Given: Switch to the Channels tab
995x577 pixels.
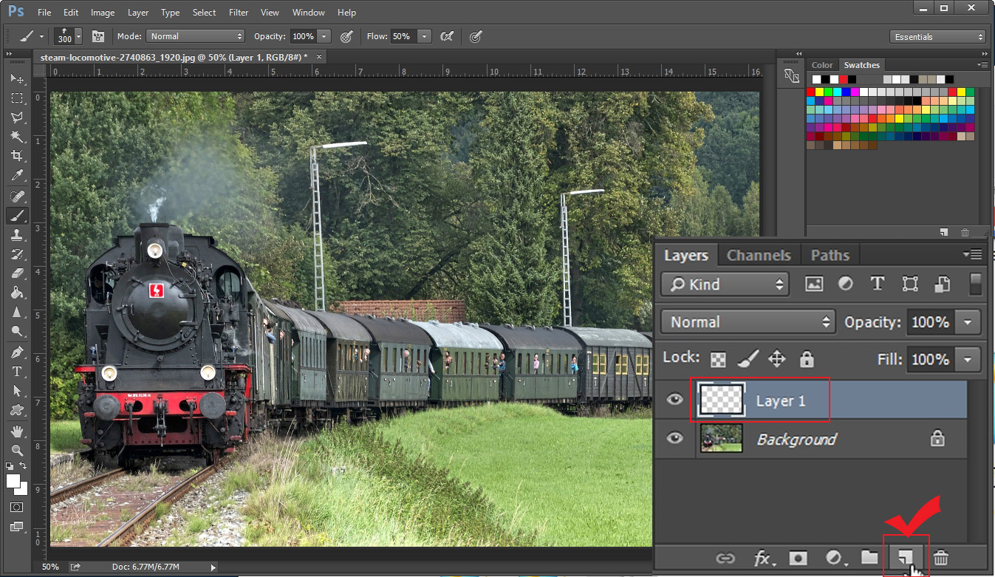Looking at the screenshot, I should tap(759, 255).
